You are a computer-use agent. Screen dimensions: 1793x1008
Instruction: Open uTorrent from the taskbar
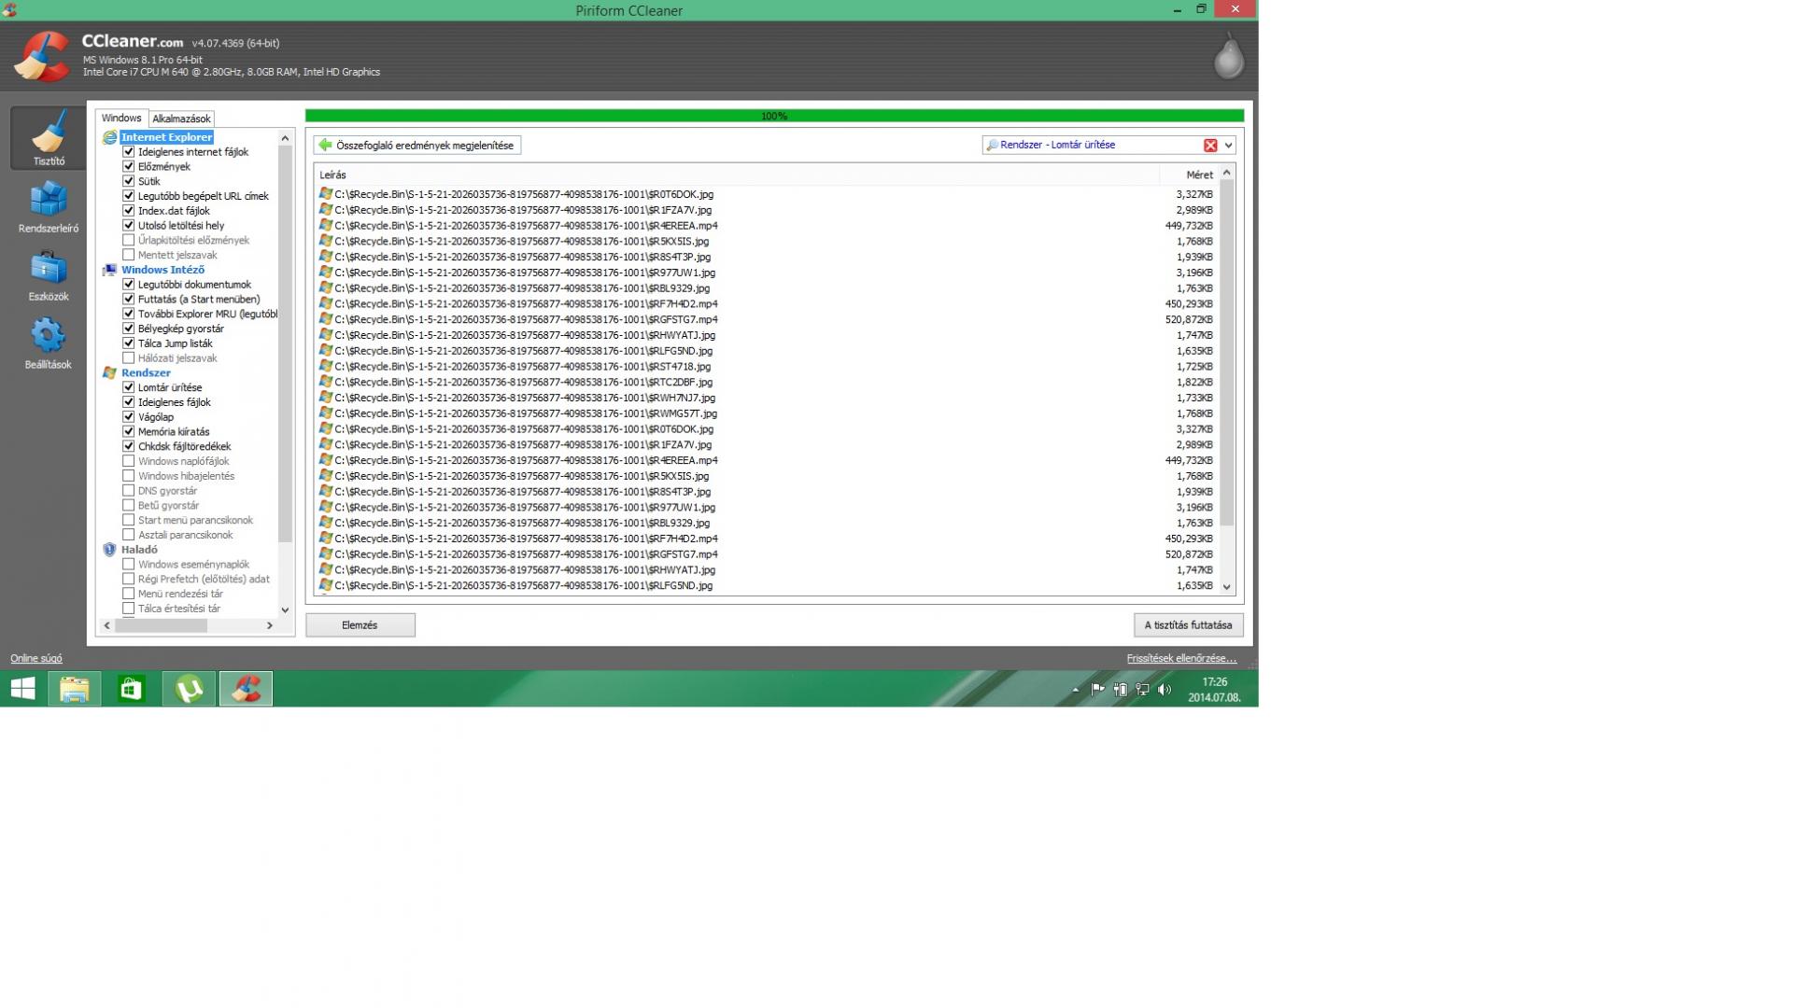coord(189,689)
